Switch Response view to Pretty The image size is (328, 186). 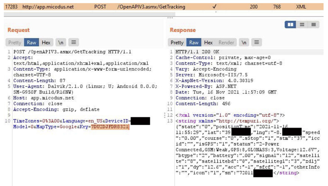[177, 43]
